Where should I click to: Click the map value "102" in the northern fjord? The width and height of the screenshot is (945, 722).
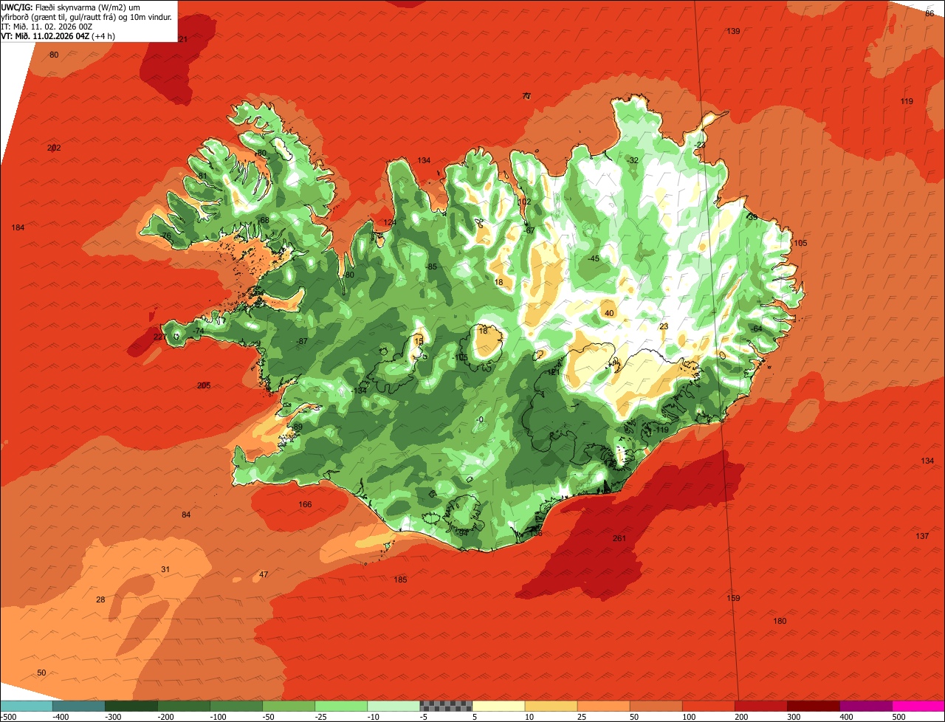click(x=524, y=202)
